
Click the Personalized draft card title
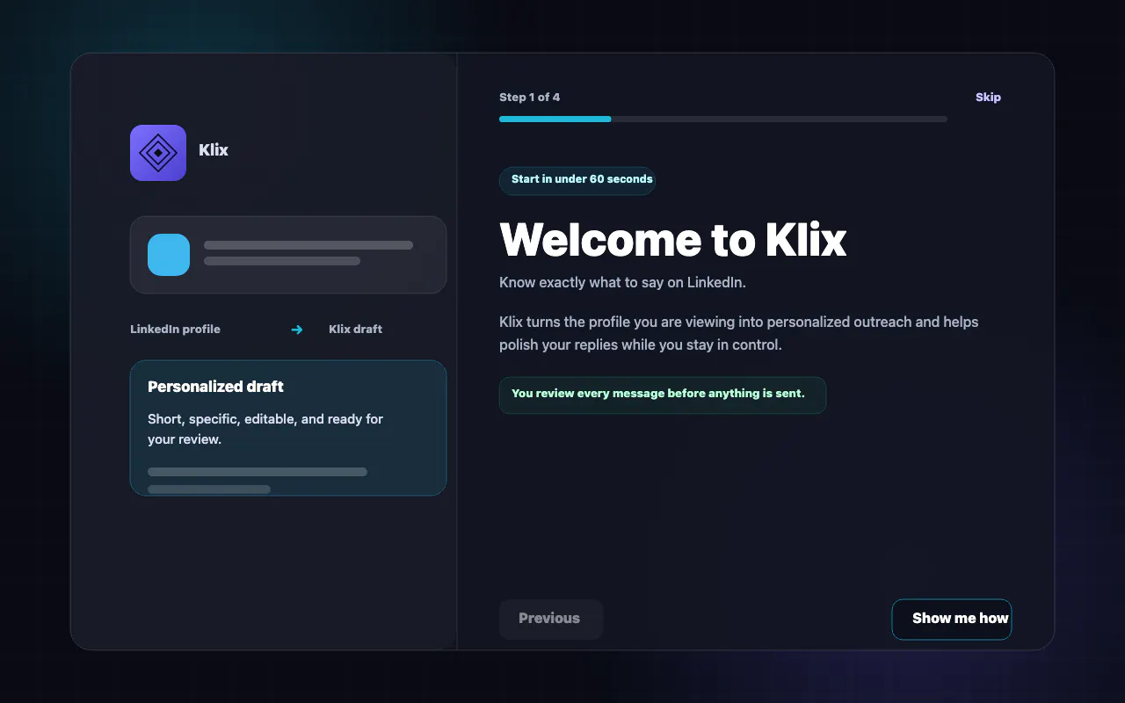pyautogui.click(x=215, y=387)
